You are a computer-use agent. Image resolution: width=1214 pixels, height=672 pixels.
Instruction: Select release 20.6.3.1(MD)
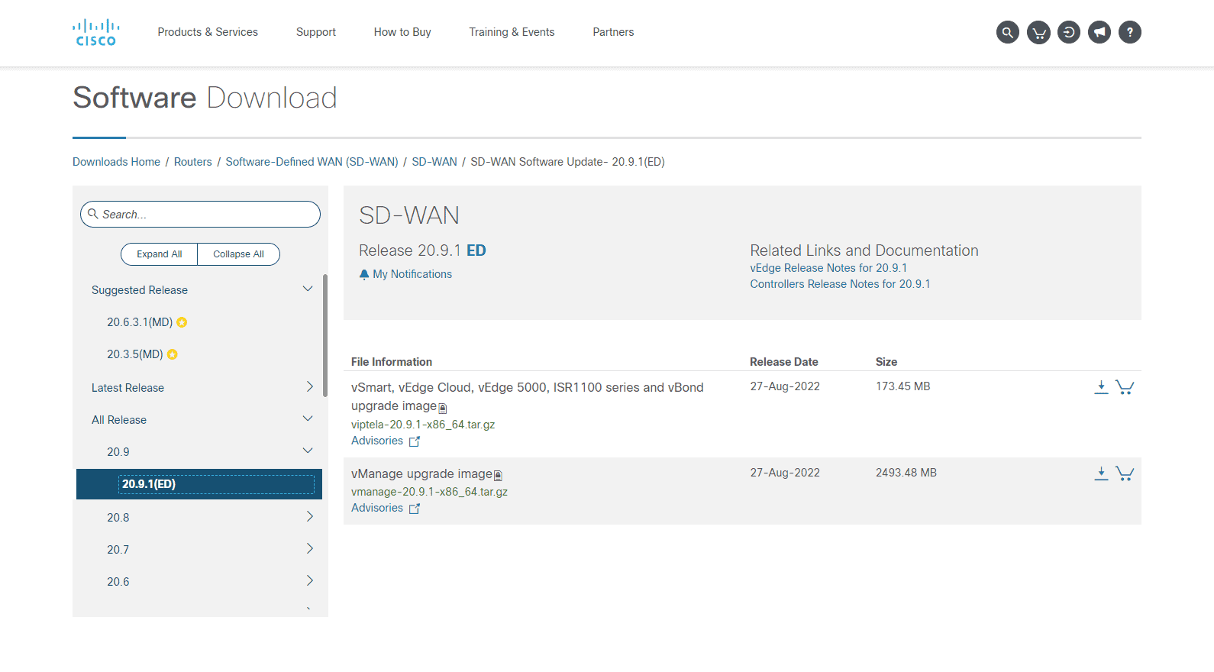140,322
